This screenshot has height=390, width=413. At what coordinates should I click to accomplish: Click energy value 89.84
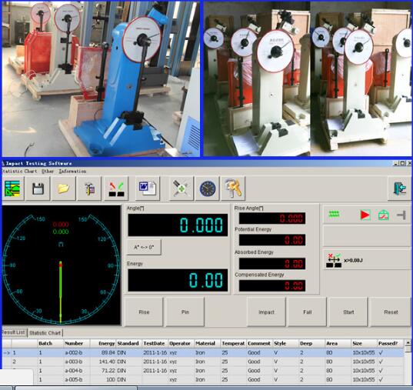(108, 352)
